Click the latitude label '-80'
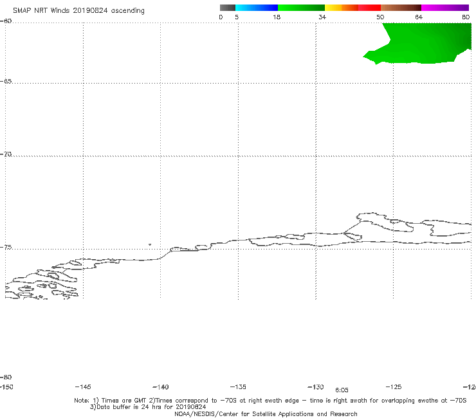 coord(6,377)
